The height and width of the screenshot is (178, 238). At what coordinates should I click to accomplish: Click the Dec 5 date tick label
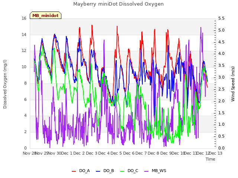[x=116, y=153]
